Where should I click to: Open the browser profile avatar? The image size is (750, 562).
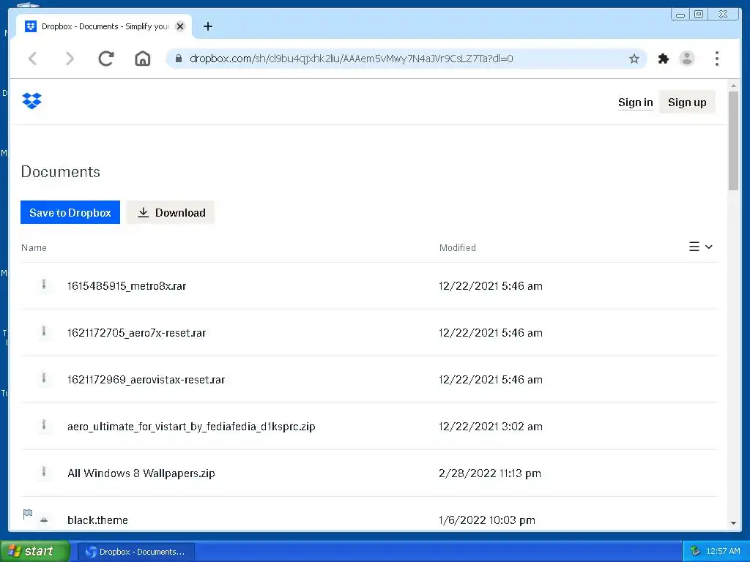click(687, 59)
